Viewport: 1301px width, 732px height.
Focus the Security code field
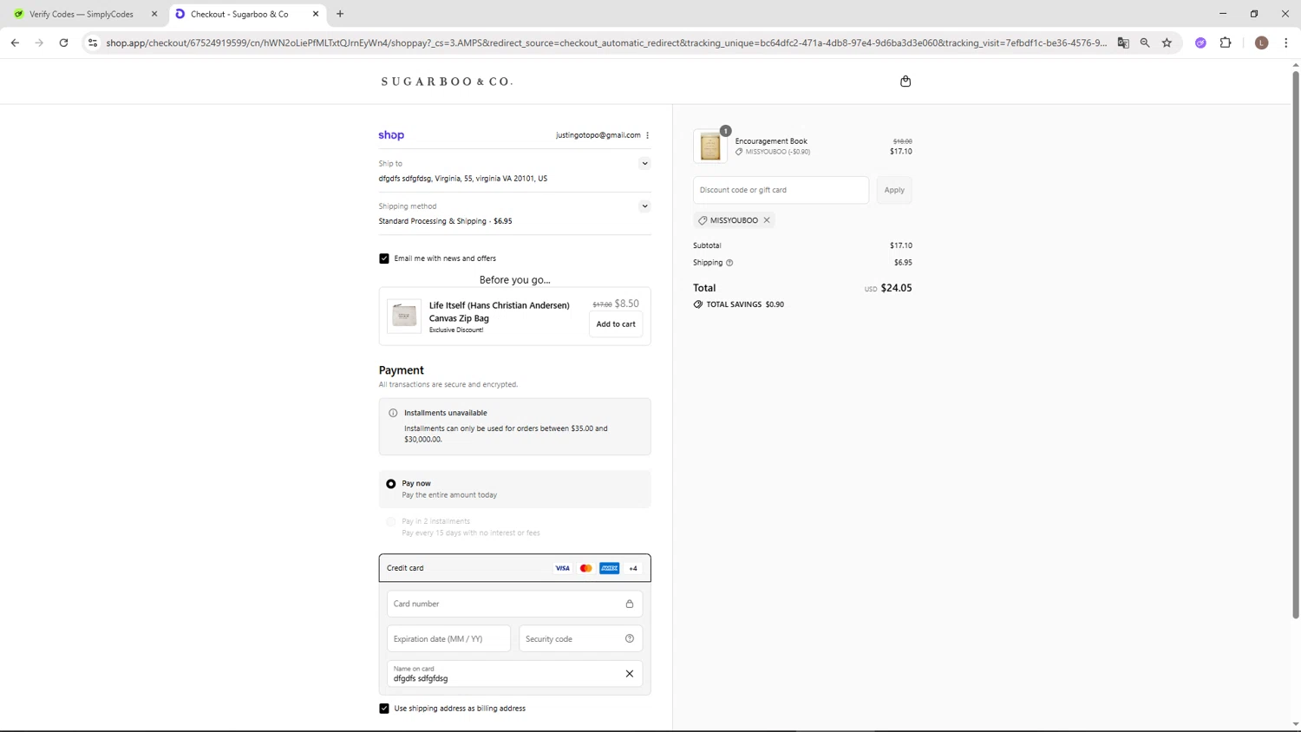click(580, 639)
